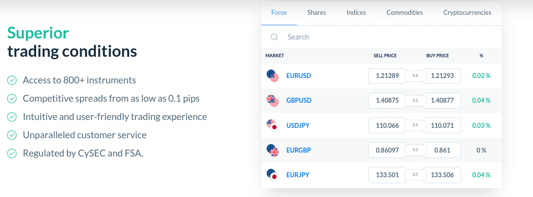The height and width of the screenshot is (197, 533).
Task: Click the GBPUSD buy price 1.40877
Action: [442, 101]
